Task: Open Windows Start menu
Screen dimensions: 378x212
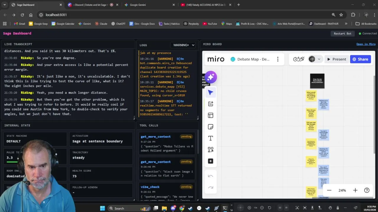Action: [x=102, y=208]
